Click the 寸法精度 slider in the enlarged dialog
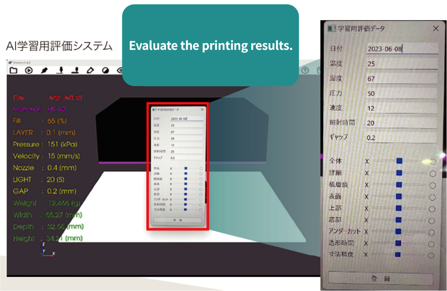The height and width of the screenshot is (291, 447). pos(398,255)
